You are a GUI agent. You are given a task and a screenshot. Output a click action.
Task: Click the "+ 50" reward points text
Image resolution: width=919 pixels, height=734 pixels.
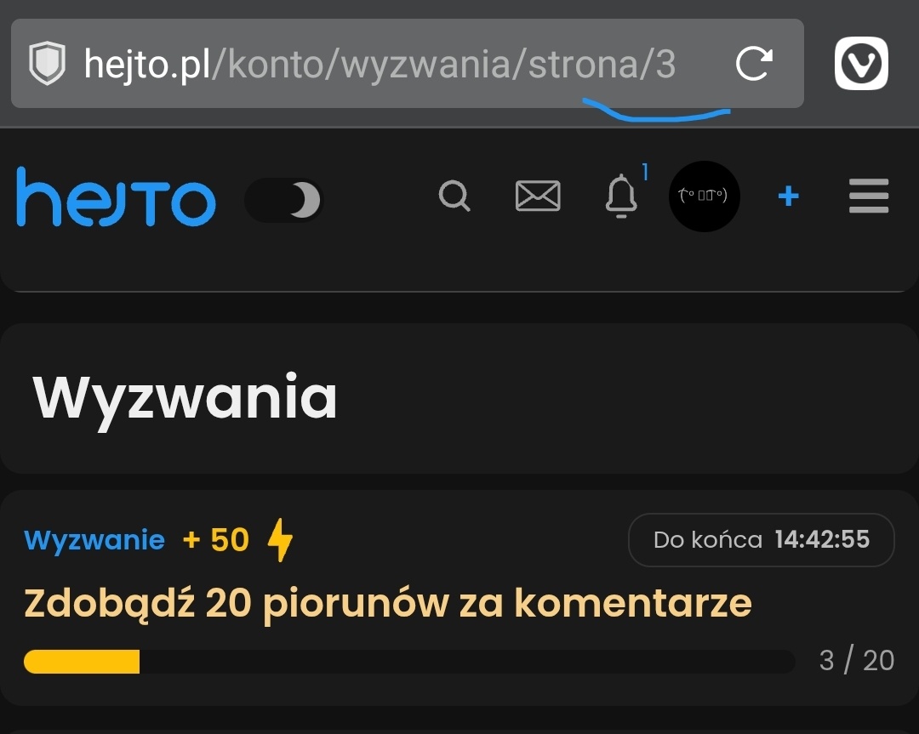[x=216, y=540]
